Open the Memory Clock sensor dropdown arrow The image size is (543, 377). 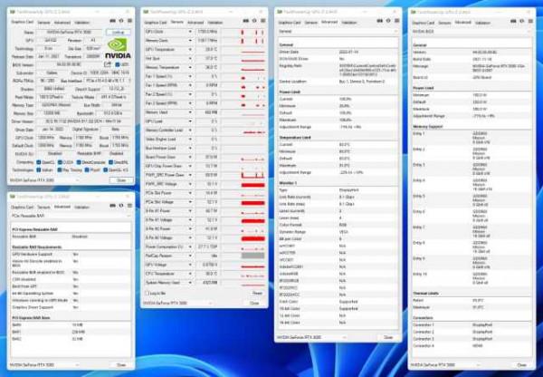click(x=190, y=41)
